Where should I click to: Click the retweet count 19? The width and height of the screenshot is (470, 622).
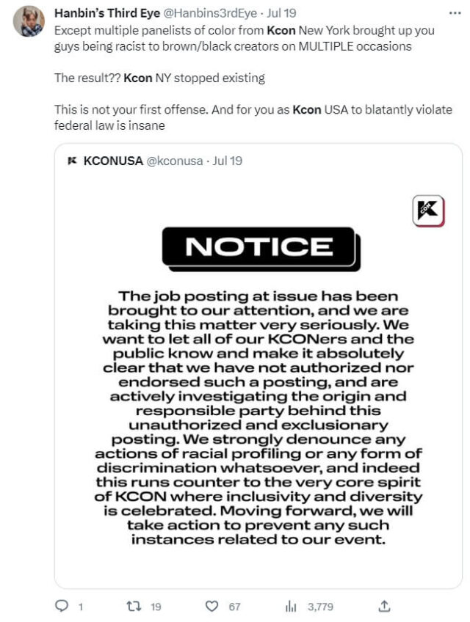[x=156, y=606]
